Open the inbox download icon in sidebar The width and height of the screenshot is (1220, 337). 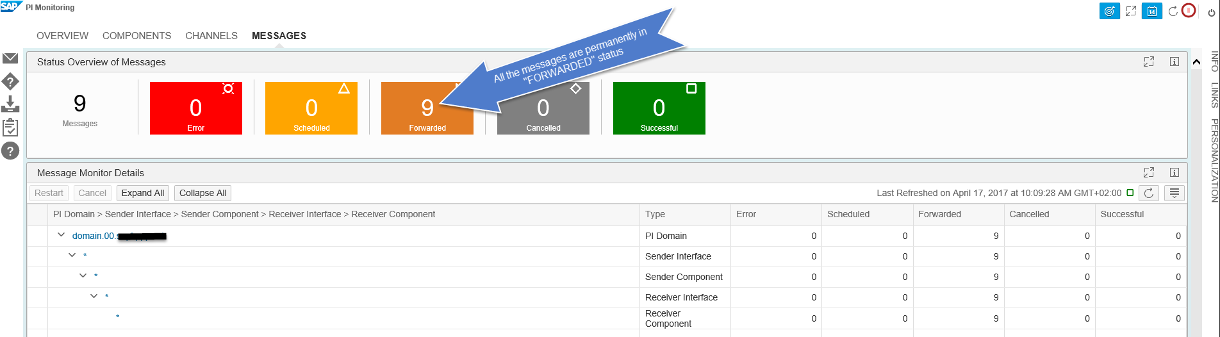point(10,104)
